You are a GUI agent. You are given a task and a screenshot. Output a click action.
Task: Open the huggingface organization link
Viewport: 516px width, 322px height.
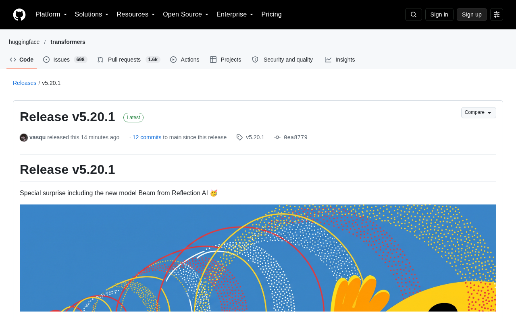[24, 42]
